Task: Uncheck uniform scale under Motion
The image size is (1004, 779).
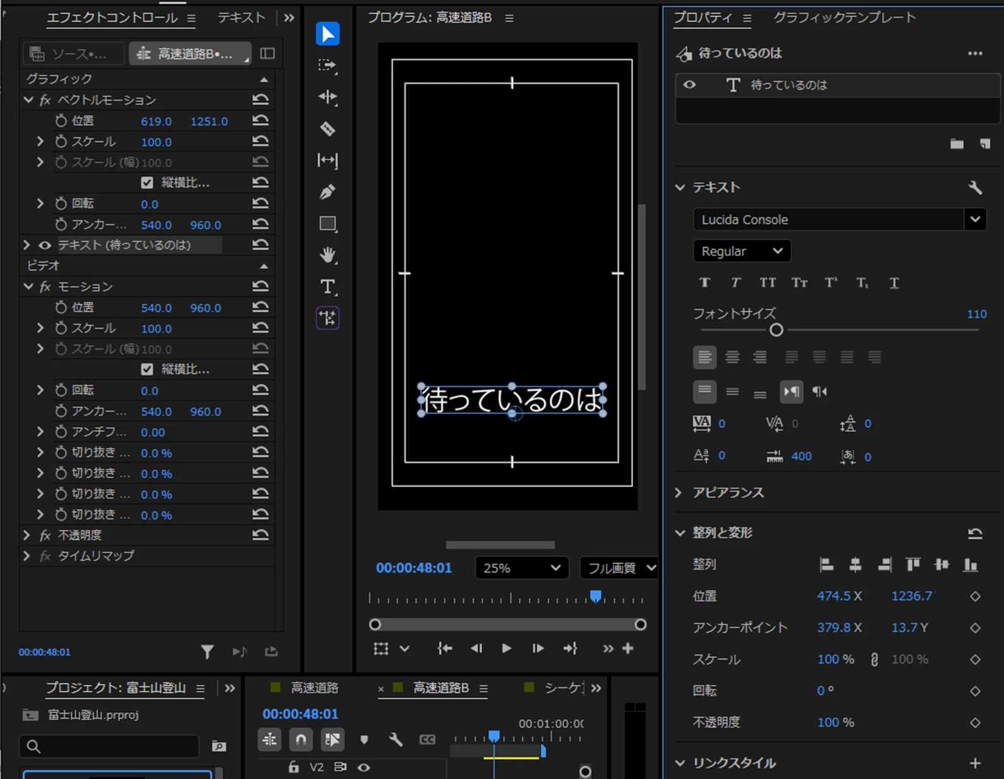Action: [147, 369]
